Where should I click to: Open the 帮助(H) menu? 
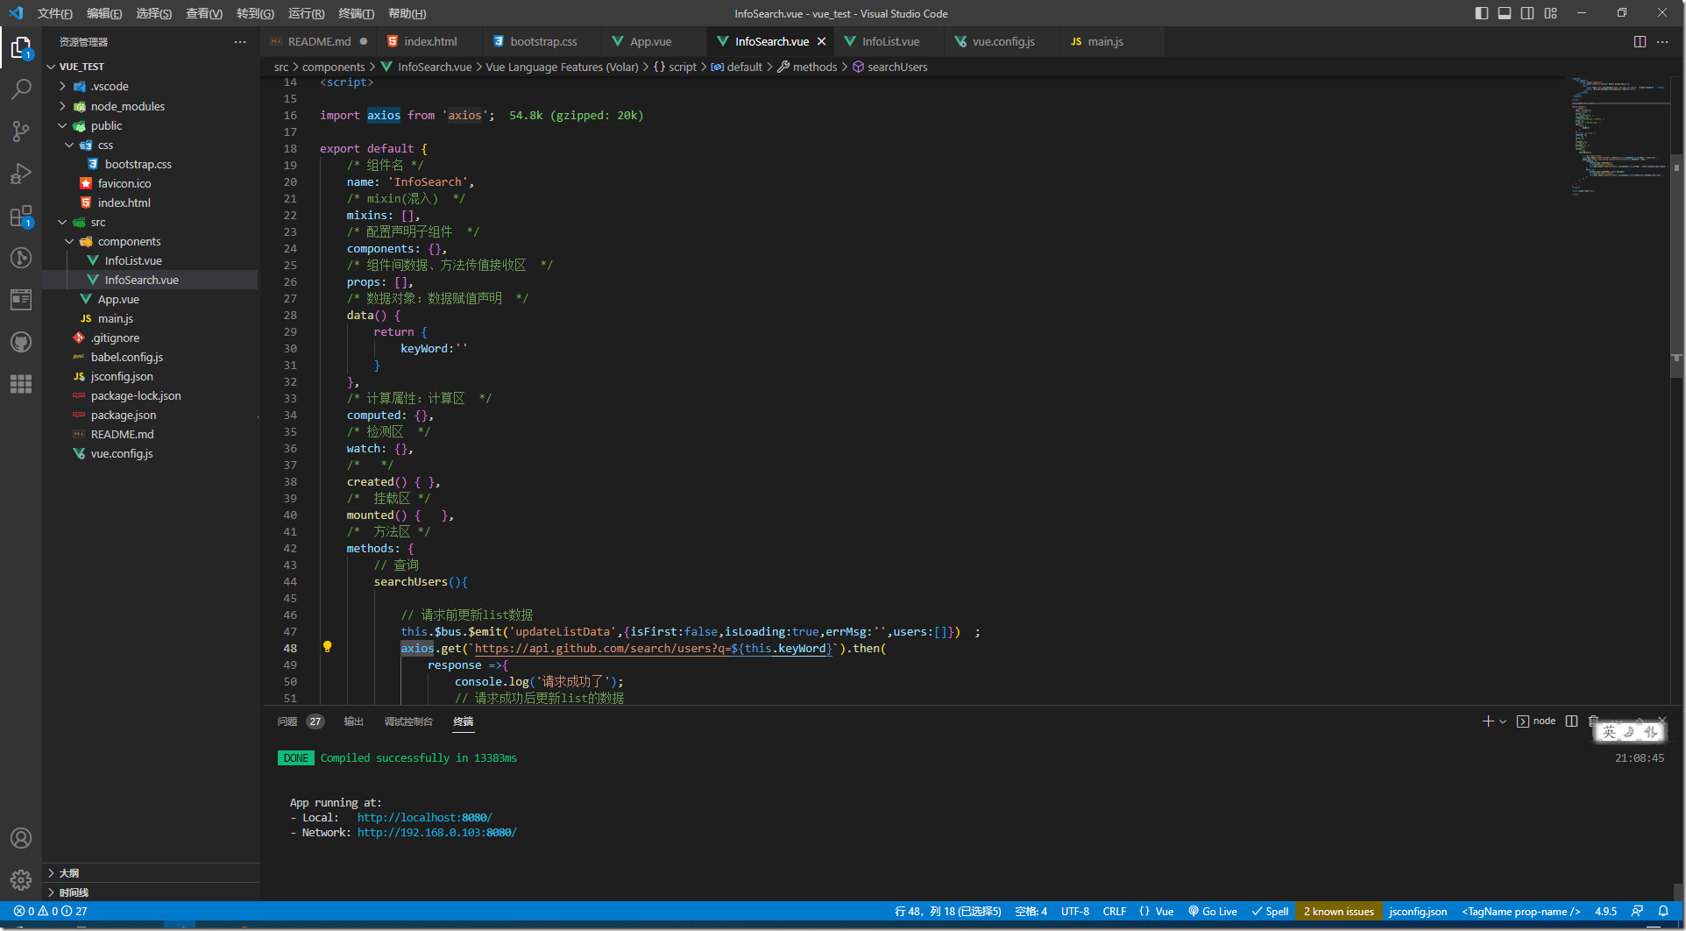click(x=407, y=13)
